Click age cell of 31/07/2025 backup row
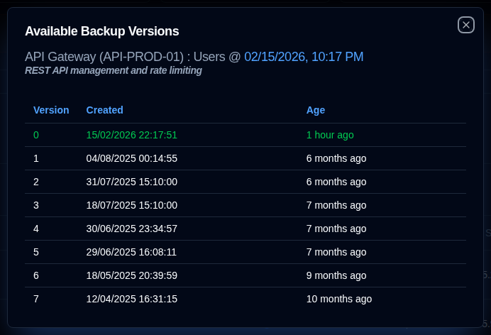Screen dimensions: 491x335 336,182
